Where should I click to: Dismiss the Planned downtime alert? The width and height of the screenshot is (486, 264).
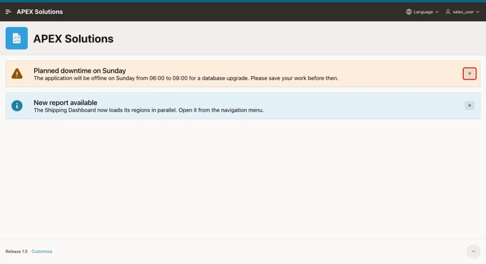[469, 74]
